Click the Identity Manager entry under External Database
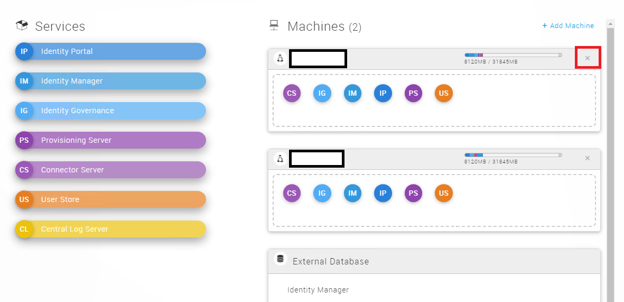Screen dimensions: 624x302 [x=318, y=290]
